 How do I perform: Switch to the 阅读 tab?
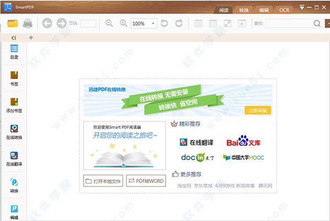click(x=223, y=10)
